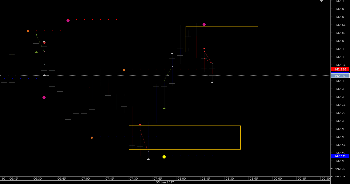
Task: Select the white up arrow below 08:15 candle
Action: tap(212, 82)
